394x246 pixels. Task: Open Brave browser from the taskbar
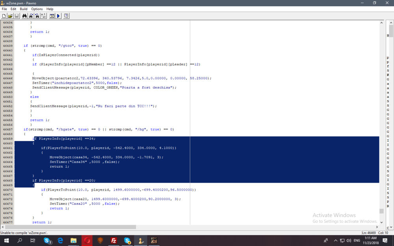pos(100,240)
